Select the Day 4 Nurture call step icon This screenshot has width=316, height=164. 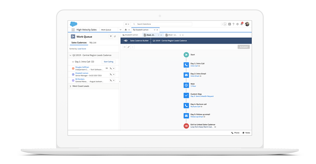[x=186, y=105]
